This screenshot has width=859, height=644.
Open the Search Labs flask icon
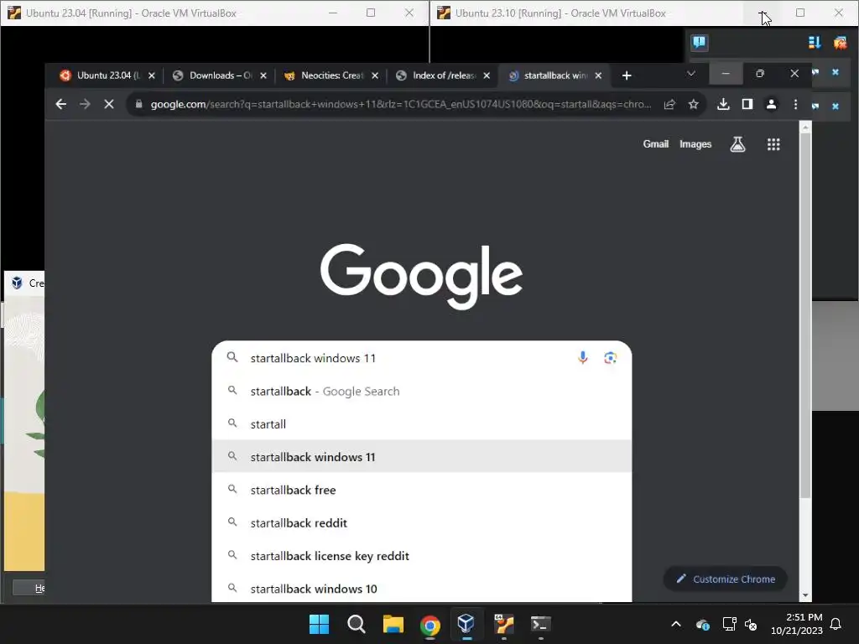pyautogui.click(x=737, y=144)
